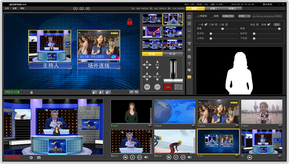
Task: Select the Video4 reporter source thumbnail
Action: coord(262,112)
